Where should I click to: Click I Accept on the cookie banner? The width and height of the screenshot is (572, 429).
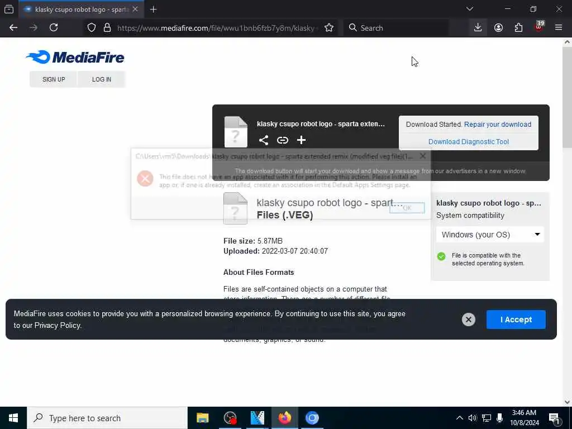[516, 320]
